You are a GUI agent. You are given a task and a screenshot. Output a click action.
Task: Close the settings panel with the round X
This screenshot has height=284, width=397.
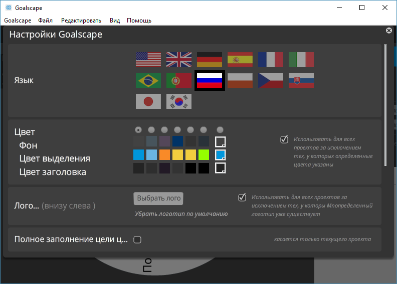(389, 30)
